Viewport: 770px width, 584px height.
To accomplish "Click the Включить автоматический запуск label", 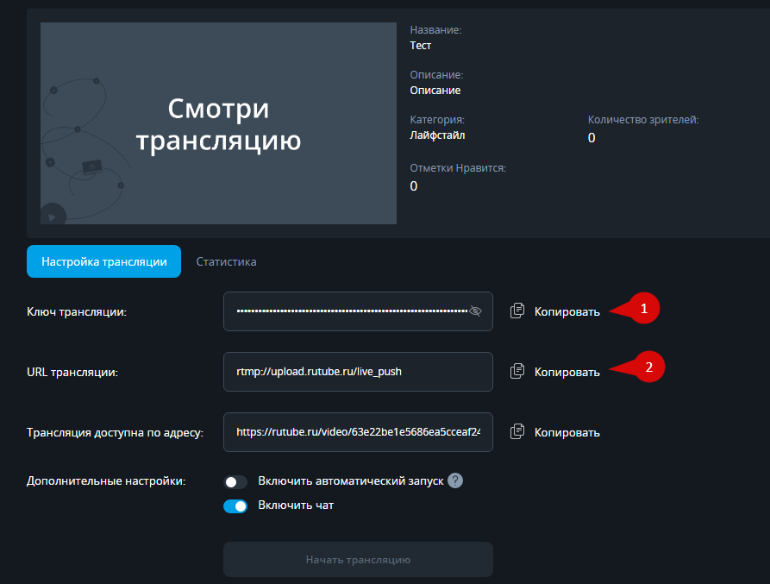I will pyautogui.click(x=350, y=480).
